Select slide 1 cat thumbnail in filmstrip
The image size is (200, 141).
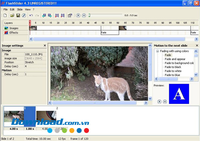click(x=14, y=117)
